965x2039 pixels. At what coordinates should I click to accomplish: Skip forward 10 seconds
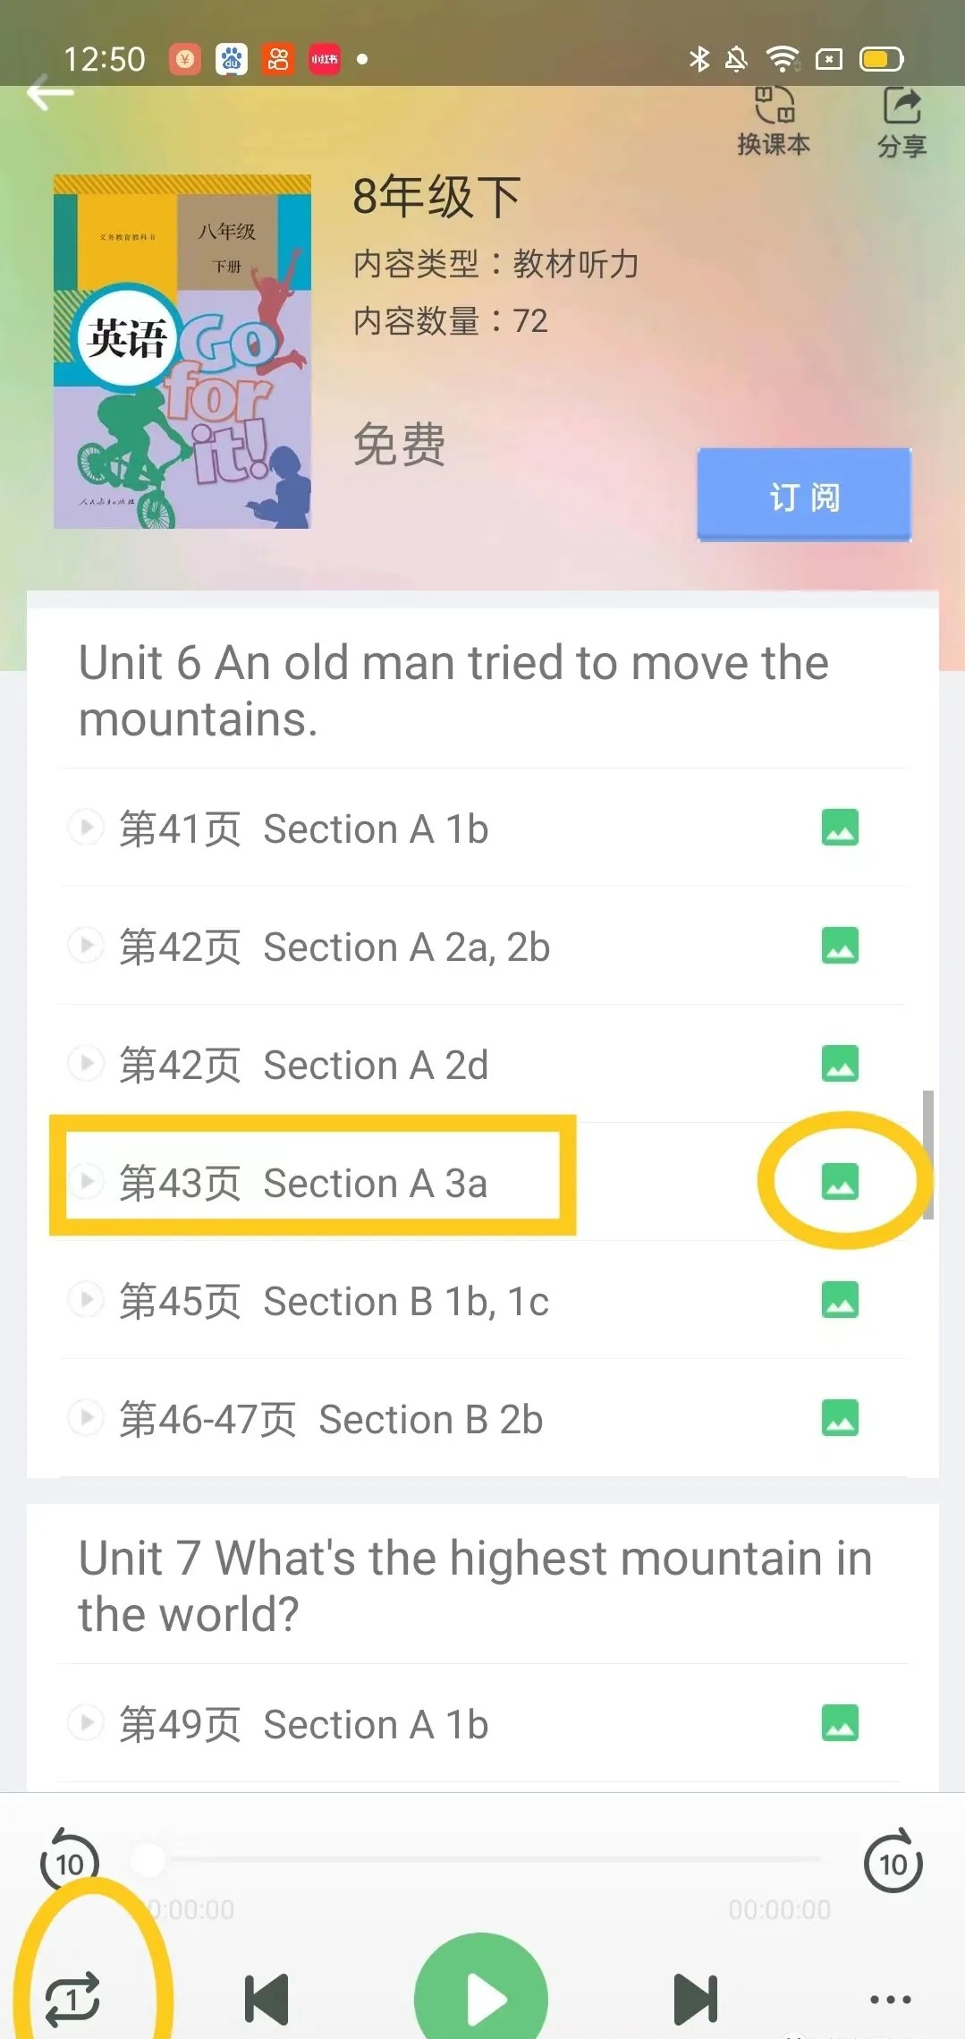[893, 1864]
